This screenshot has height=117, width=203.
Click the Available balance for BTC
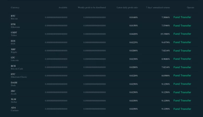pos(56,17)
